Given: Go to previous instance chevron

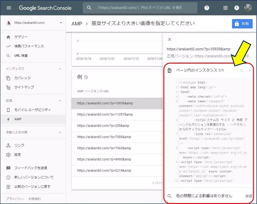Looking at the screenshot, I should (241, 70).
